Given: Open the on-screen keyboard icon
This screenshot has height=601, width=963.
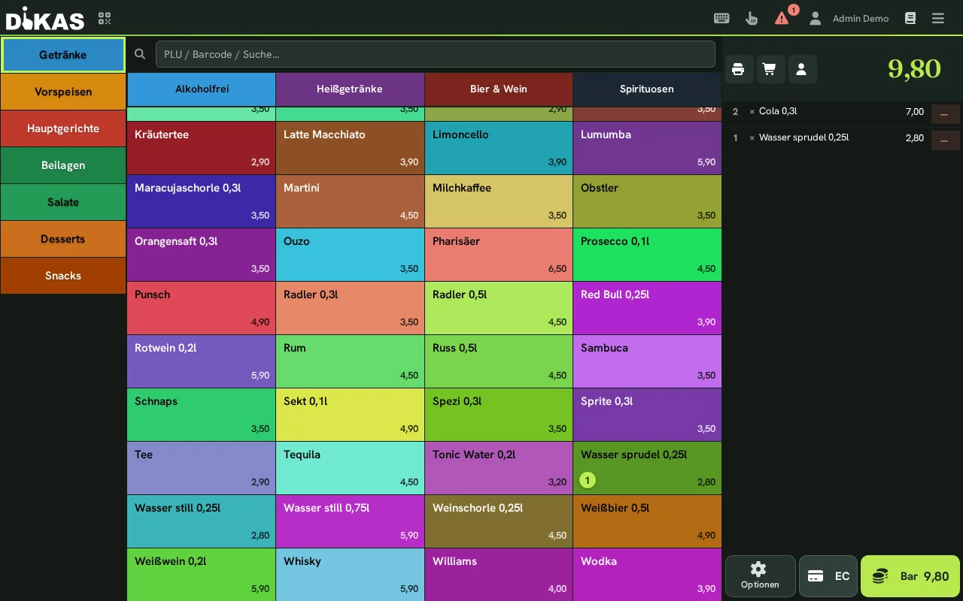Looking at the screenshot, I should tap(721, 18).
